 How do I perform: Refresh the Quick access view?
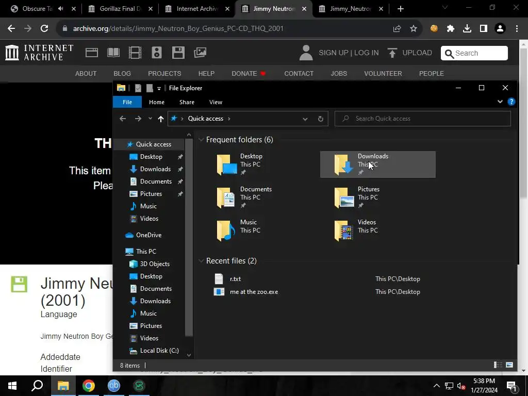click(321, 119)
